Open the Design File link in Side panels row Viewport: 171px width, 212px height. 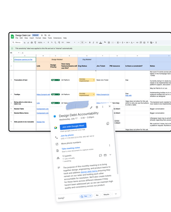coord(41,122)
